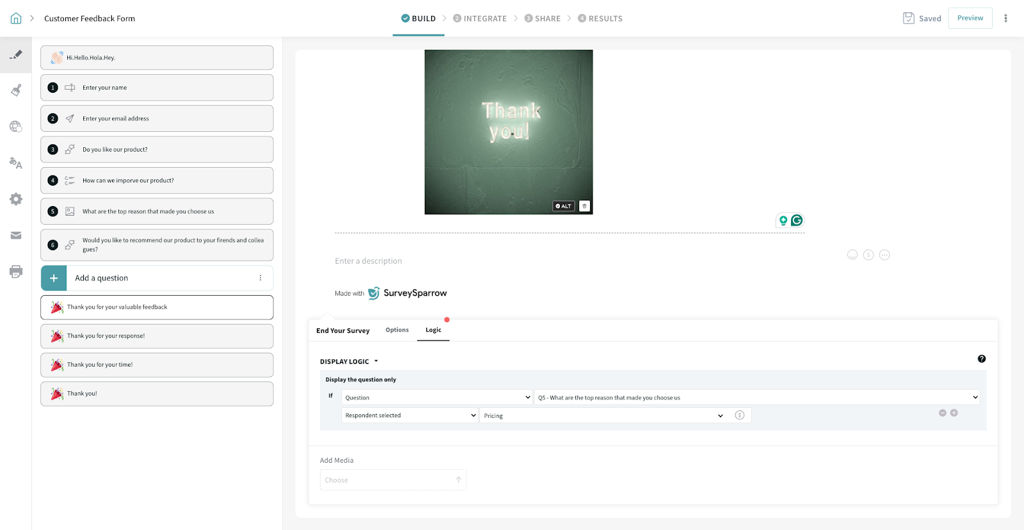Click the help question mark icon

pos(981,359)
